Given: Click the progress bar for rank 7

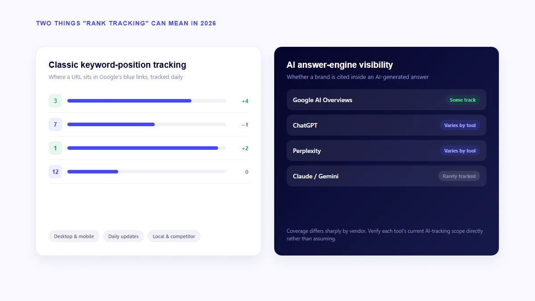Looking at the screenshot, I should coord(147,124).
